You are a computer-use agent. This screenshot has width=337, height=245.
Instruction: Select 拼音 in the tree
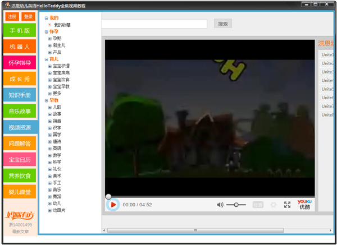coord(57,121)
